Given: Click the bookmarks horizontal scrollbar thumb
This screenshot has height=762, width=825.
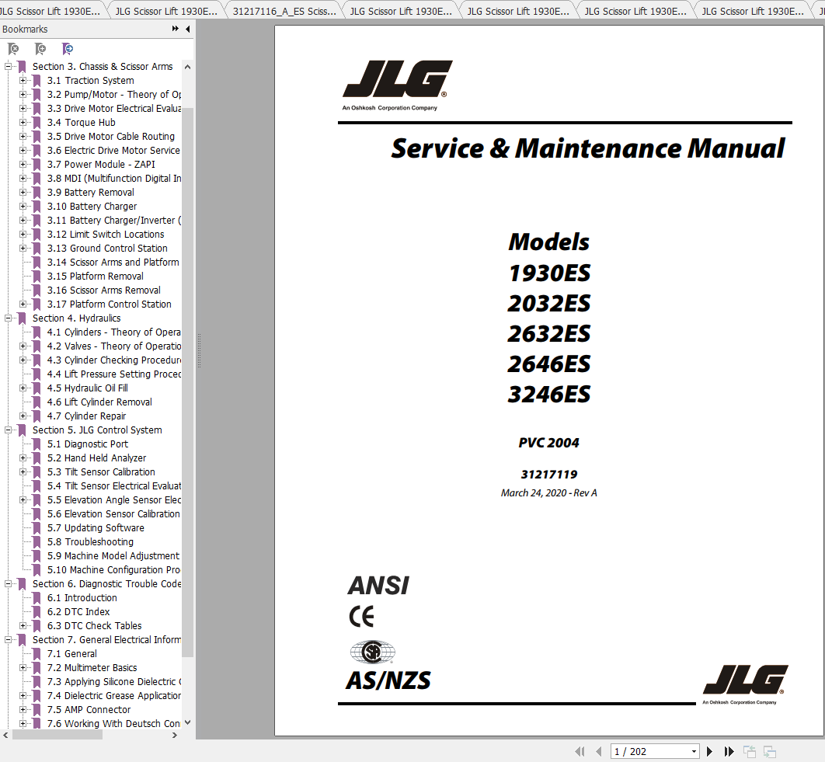Looking at the screenshot, I should click(57, 735).
